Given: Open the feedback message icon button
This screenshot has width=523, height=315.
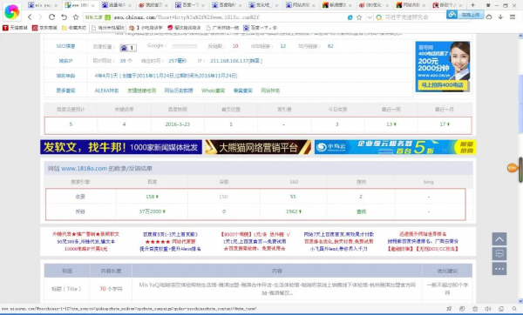Looking at the screenshot, I should pos(499,254).
